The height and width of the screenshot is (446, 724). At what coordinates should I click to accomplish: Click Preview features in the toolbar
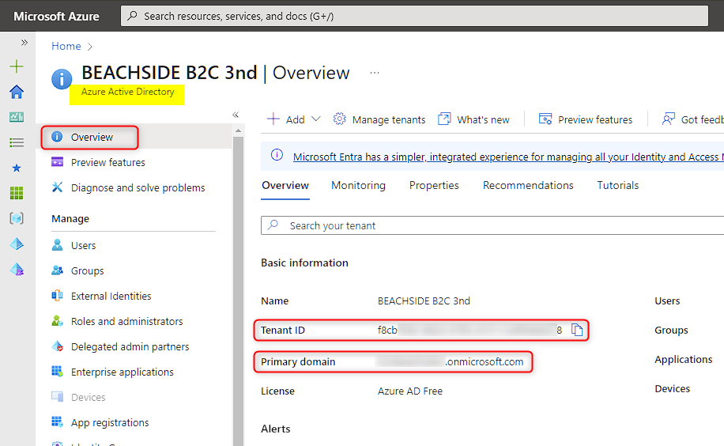(x=586, y=119)
